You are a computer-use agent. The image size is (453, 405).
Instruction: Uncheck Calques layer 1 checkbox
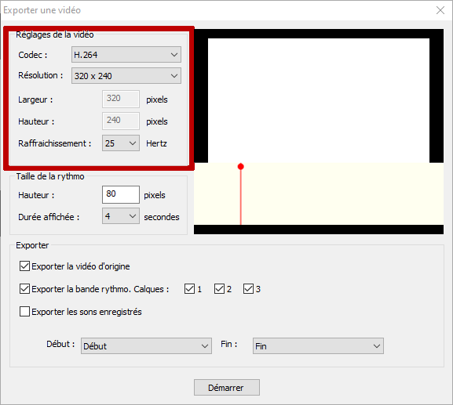point(189,288)
